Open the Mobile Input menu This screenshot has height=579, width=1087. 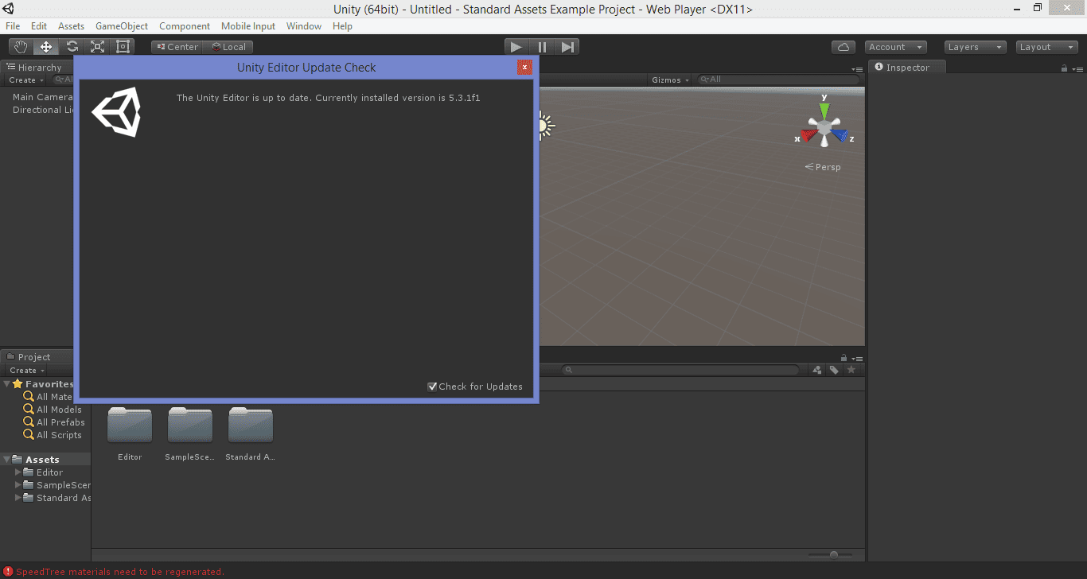pyautogui.click(x=248, y=26)
